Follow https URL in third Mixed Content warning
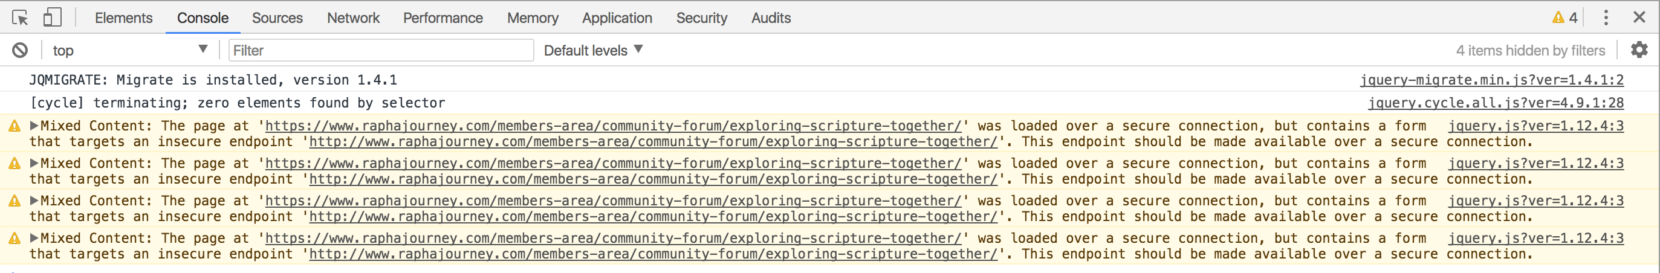Image resolution: width=1660 pixels, height=273 pixels. click(x=613, y=201)
